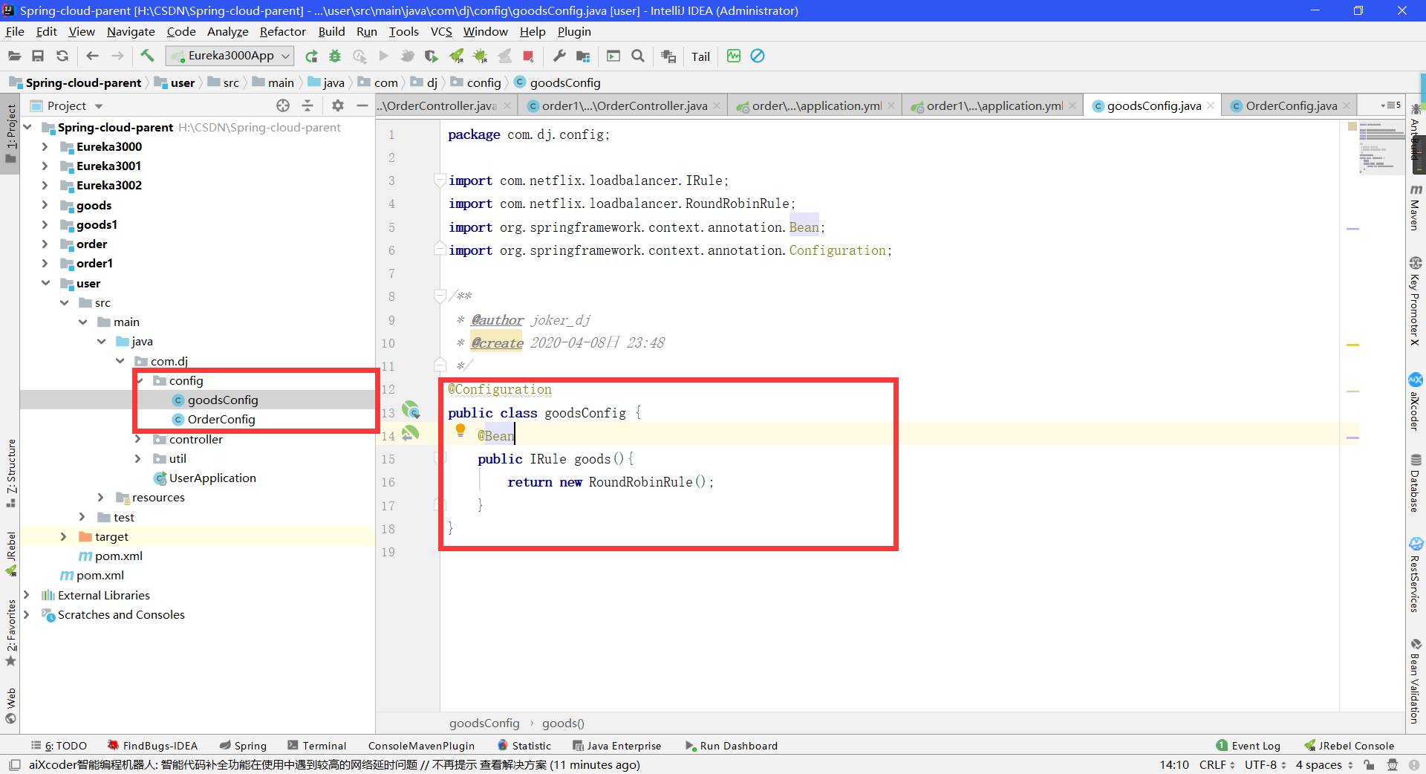
Task: Open Project Structure toolbar icon
Action: point(583,56)
